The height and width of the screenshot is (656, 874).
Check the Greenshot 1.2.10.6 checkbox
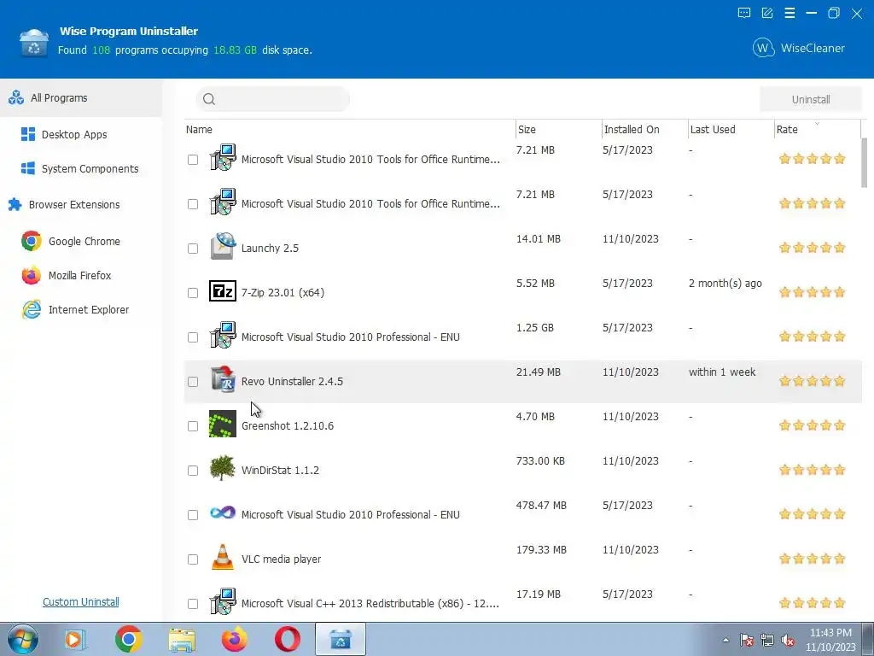pos(193,426)
